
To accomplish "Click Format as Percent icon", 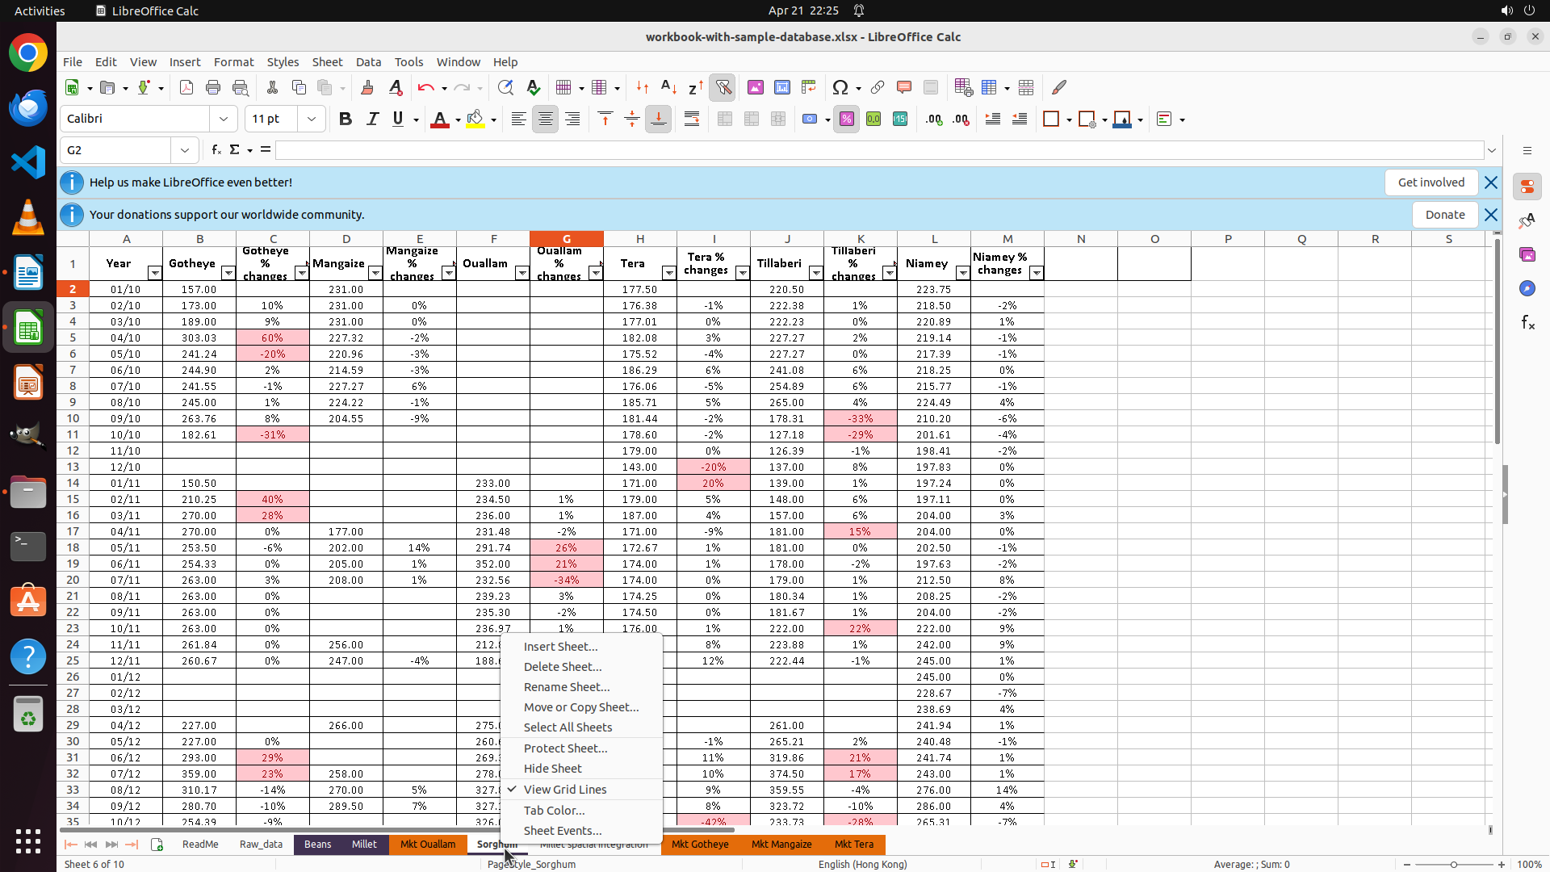I will 846,119.
